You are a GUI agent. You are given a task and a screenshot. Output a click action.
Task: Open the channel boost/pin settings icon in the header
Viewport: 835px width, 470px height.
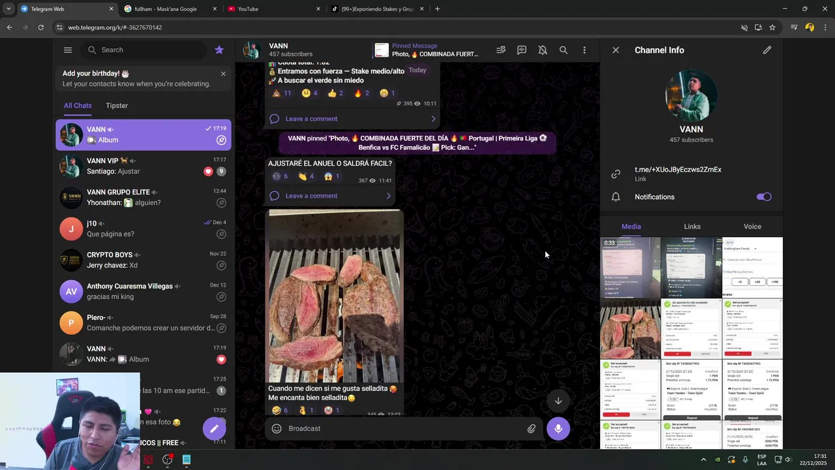coord(501,50)
